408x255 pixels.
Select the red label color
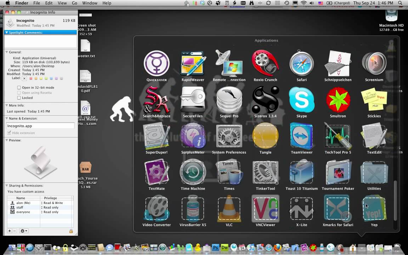click(x=31, y=78)
